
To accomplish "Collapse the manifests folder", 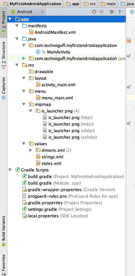I will click(x=17, y=26).
